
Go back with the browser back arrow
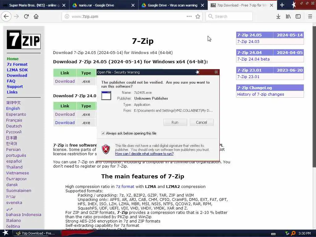6,16
